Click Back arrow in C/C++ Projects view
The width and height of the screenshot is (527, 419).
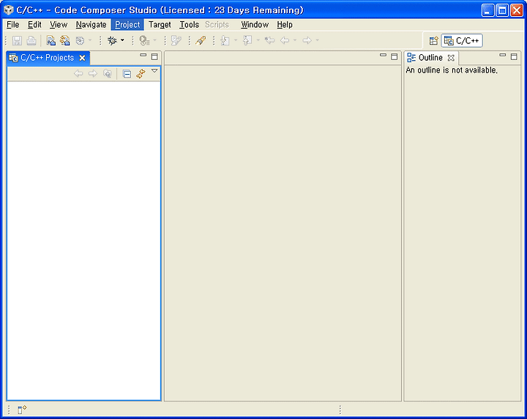point(78,74)
